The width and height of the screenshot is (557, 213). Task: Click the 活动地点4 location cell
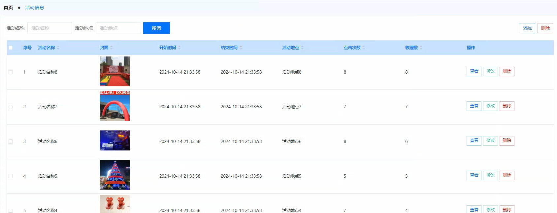(x=292, y=210)
